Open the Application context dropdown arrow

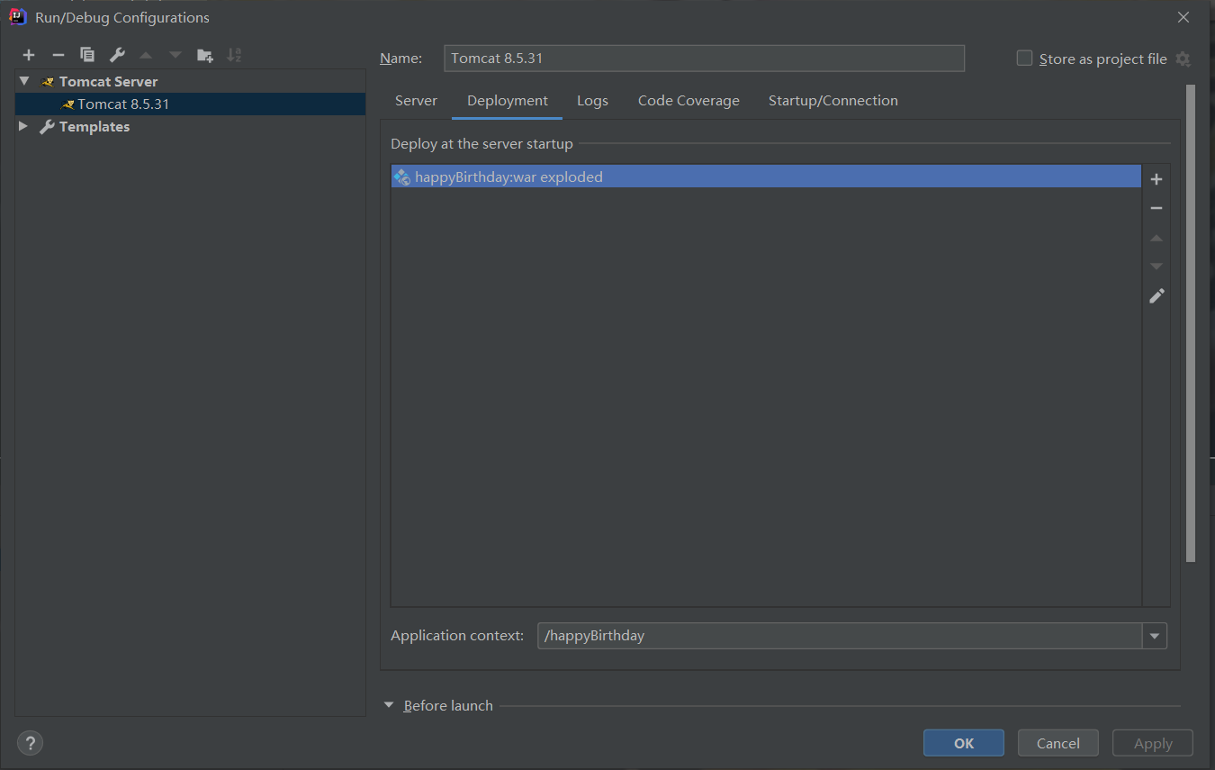click(x=1155, y=636)
